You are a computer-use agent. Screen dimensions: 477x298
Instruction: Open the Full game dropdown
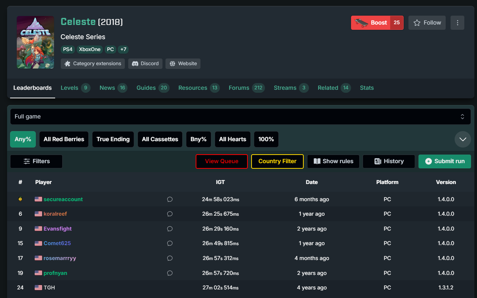(x=240, y=117)
